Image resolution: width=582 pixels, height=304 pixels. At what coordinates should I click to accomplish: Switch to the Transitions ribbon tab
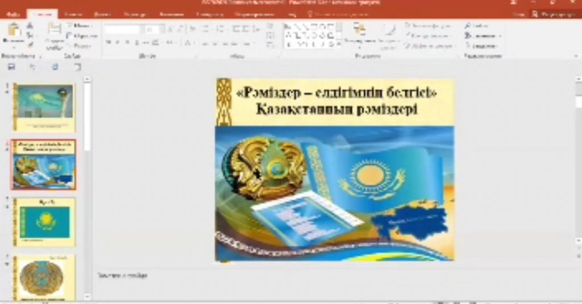135,14
